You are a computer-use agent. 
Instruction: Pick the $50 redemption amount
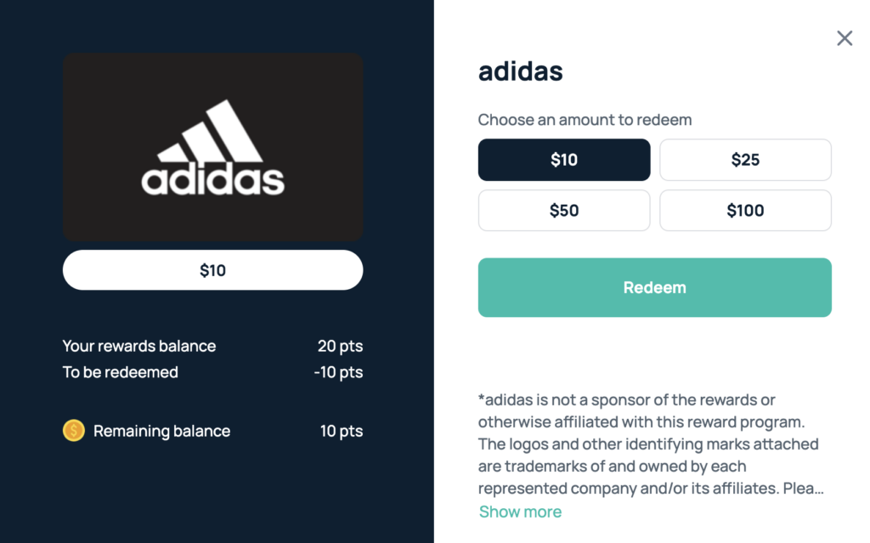[564, 211]
